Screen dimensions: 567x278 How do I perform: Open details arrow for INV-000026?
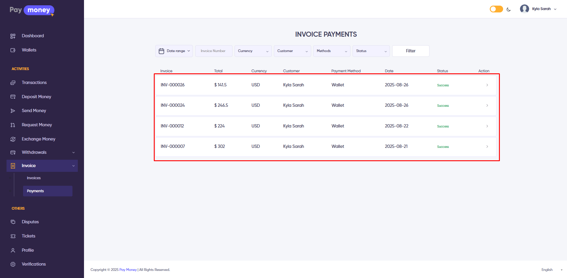tap(487, 85)
